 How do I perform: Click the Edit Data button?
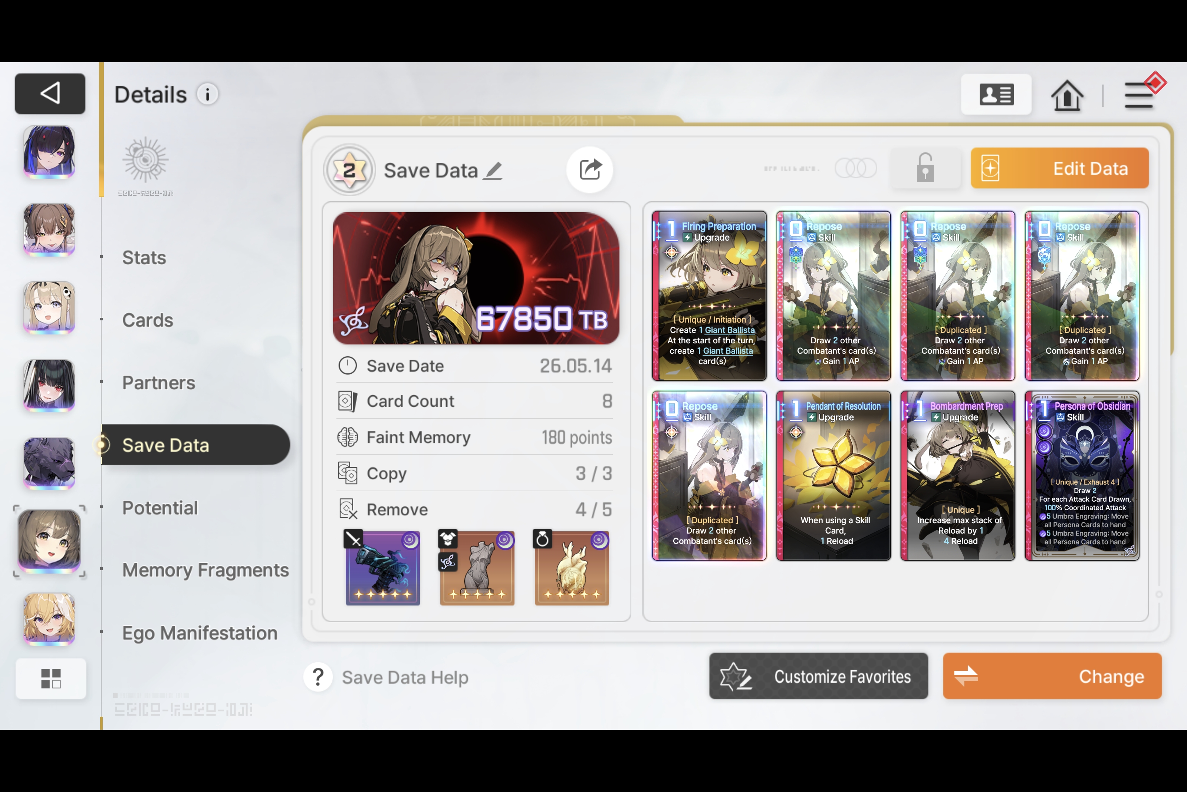1060,168
